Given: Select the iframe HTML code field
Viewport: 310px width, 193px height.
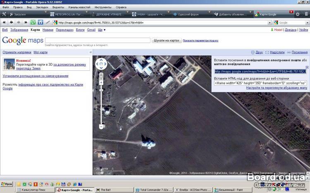Looking at the screenshot, I should [x=260, y=83].
